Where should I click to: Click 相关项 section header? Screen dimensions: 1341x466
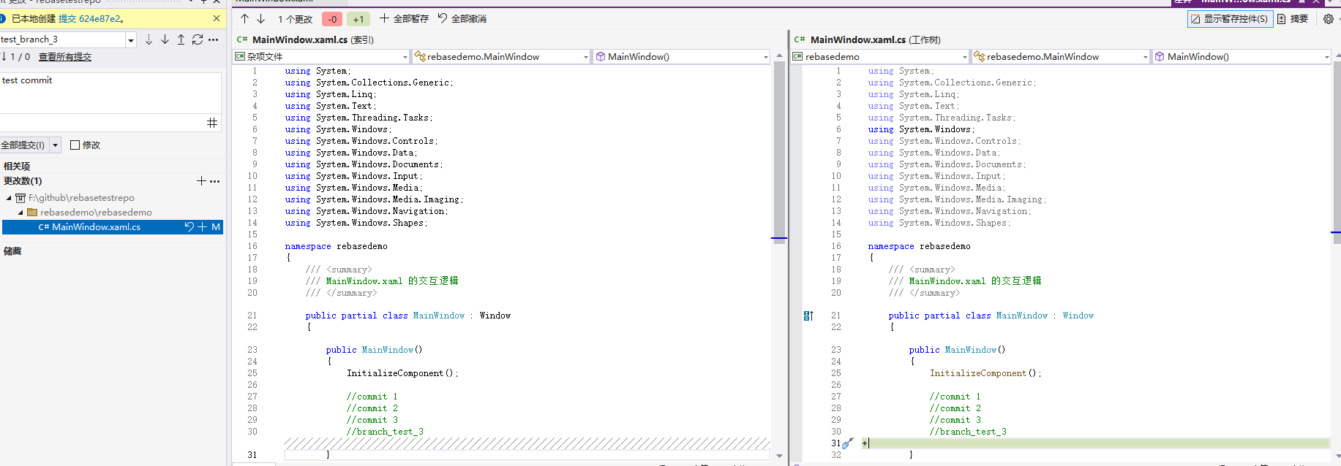click(17, 167)
